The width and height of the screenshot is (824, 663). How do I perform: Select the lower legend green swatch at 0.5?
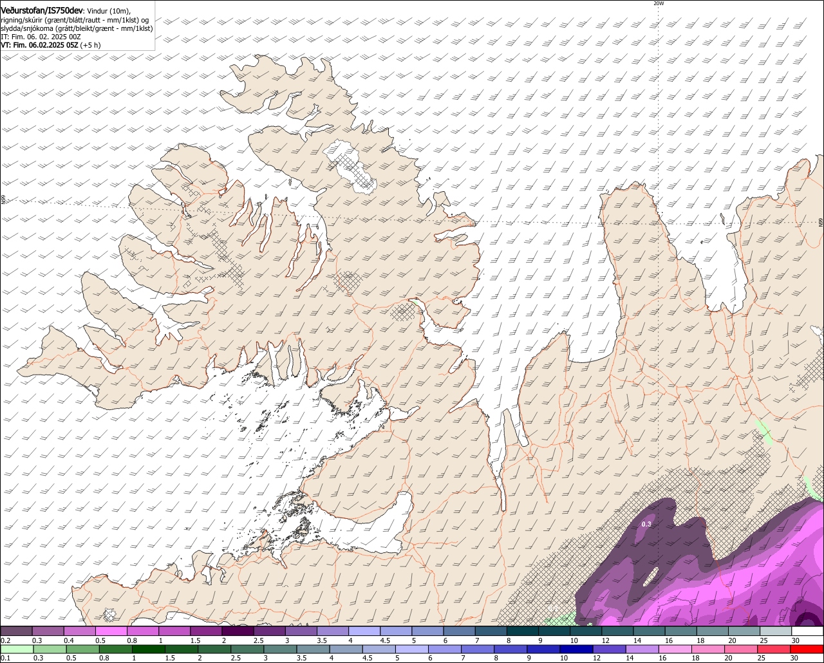[83, 649]
